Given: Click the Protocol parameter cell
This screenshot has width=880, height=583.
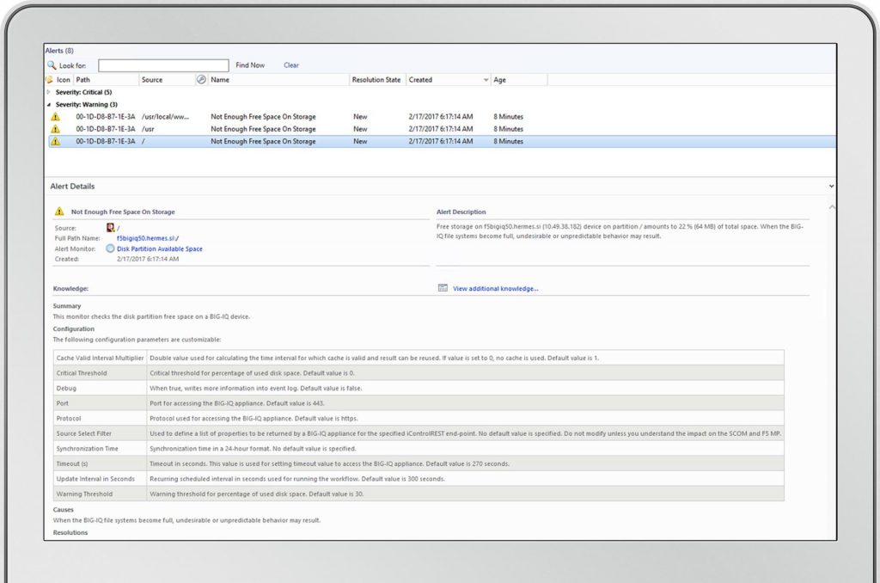Looking at the screenshot, I should [x=100, y=419].
